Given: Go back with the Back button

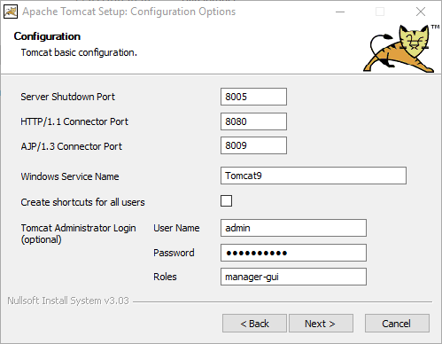Looking at the screenshot, I should tap(254, 324).
